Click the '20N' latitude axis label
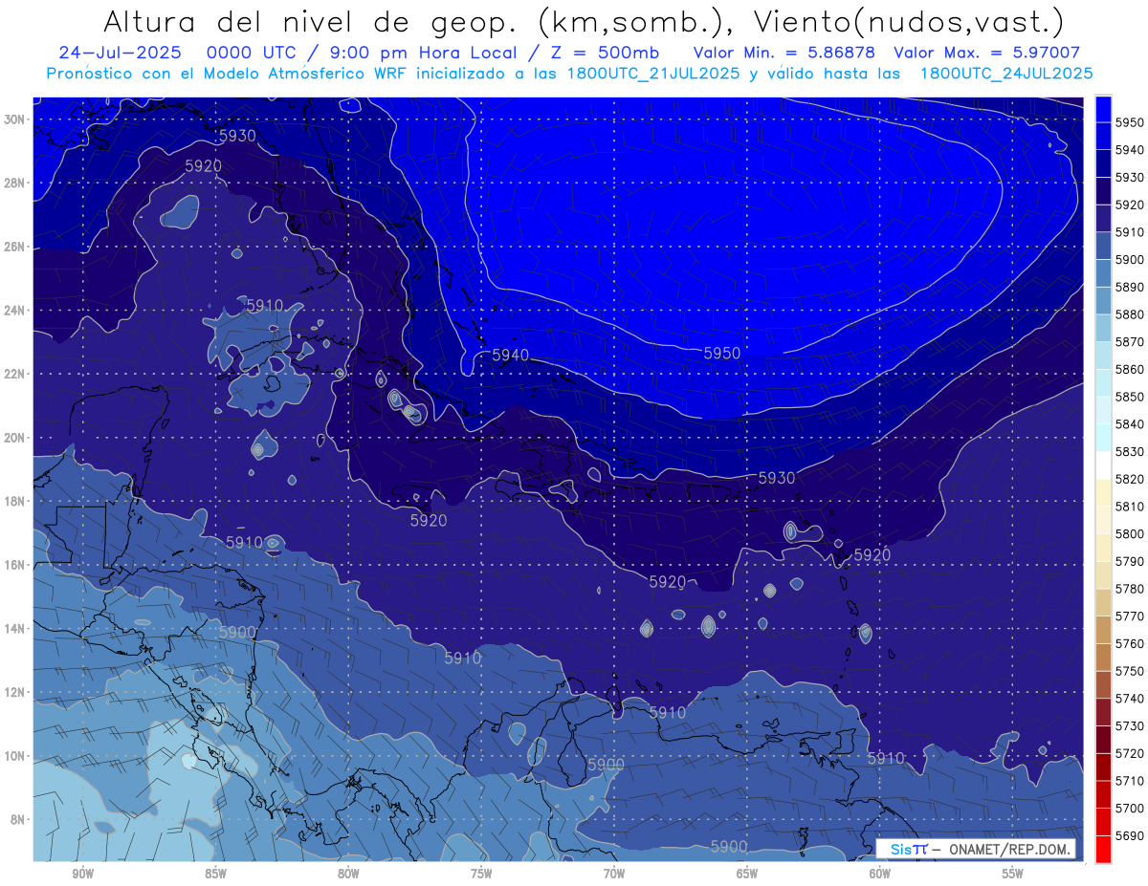This screenshot has width=1148, height=886. click(16, 438)
